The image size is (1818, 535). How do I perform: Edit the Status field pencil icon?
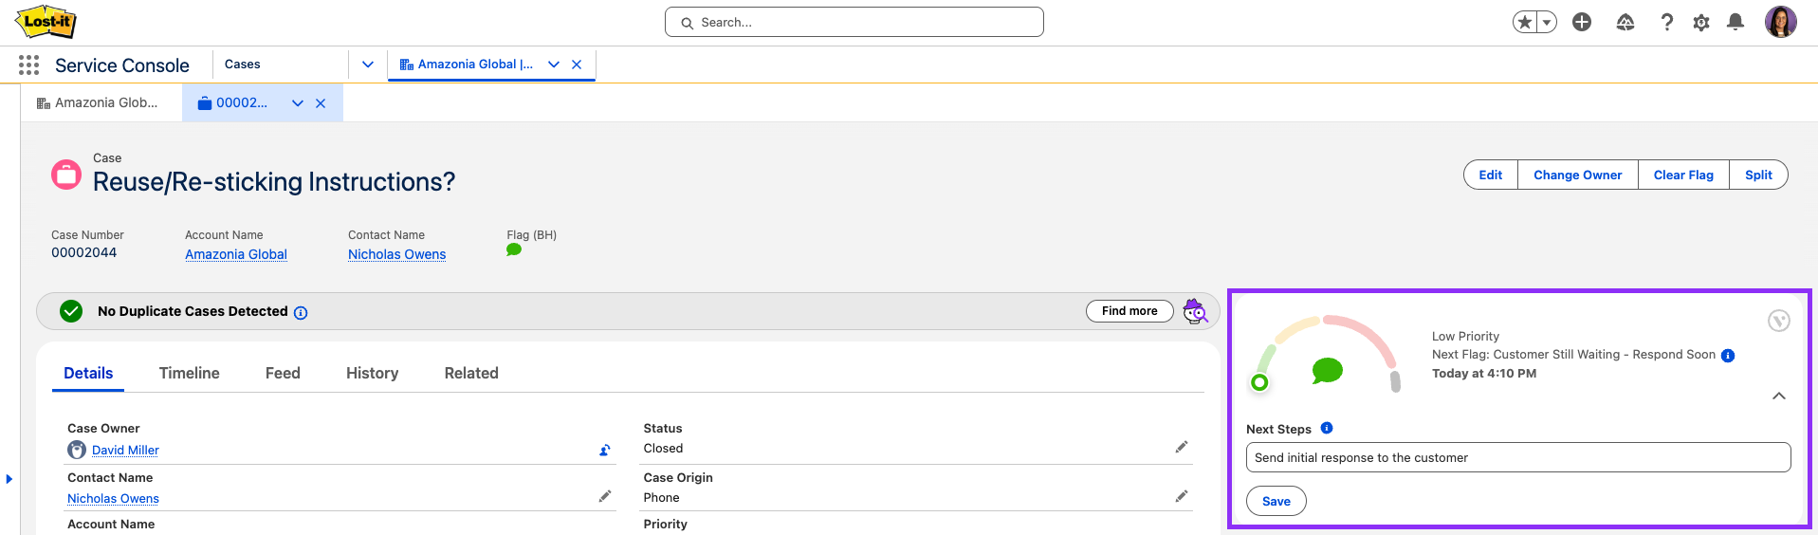coord(1182,447)
